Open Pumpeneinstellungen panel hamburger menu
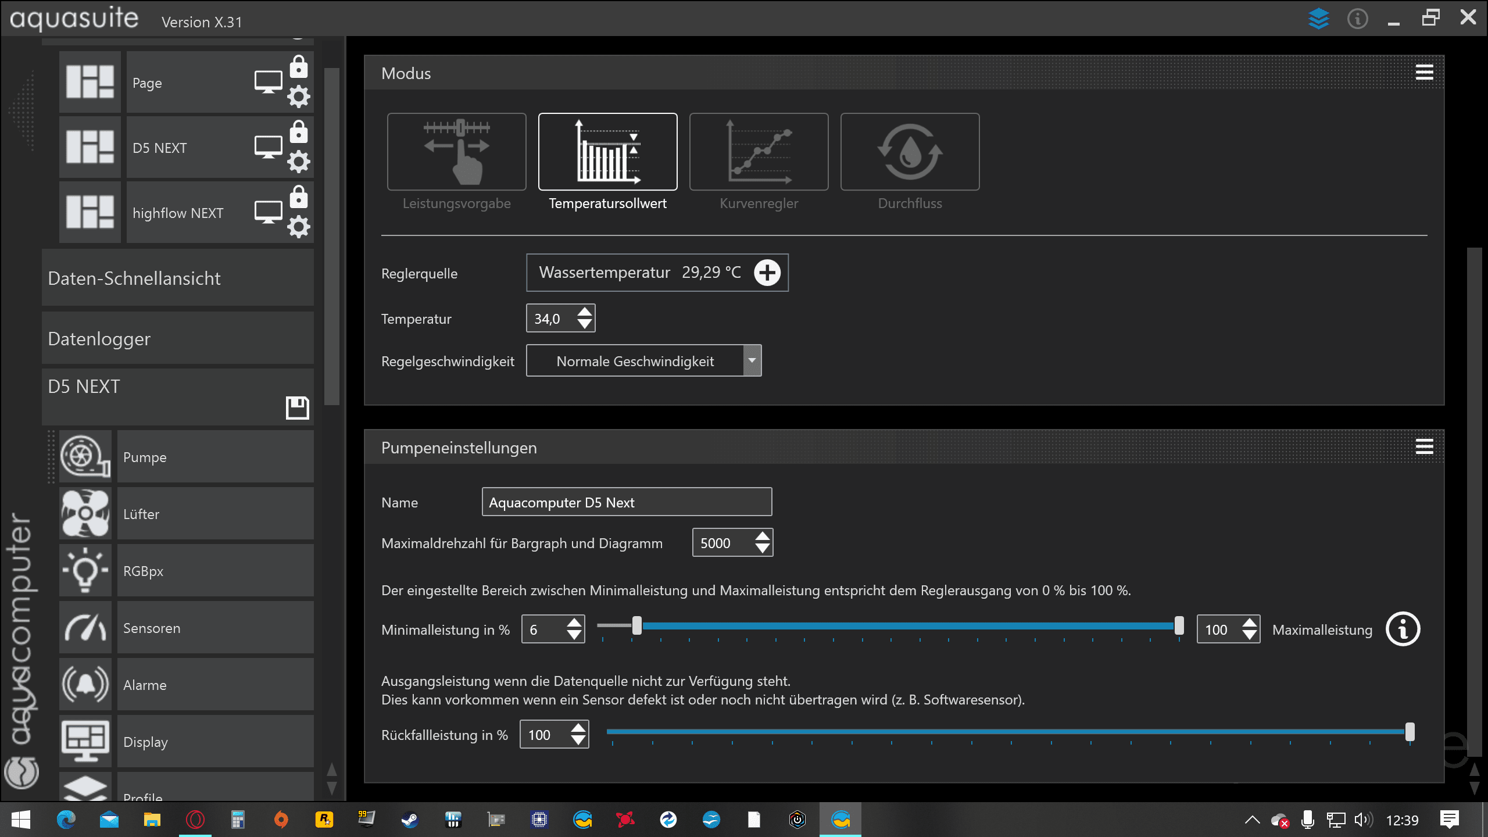1488x837 pixels. point(1424,447)
